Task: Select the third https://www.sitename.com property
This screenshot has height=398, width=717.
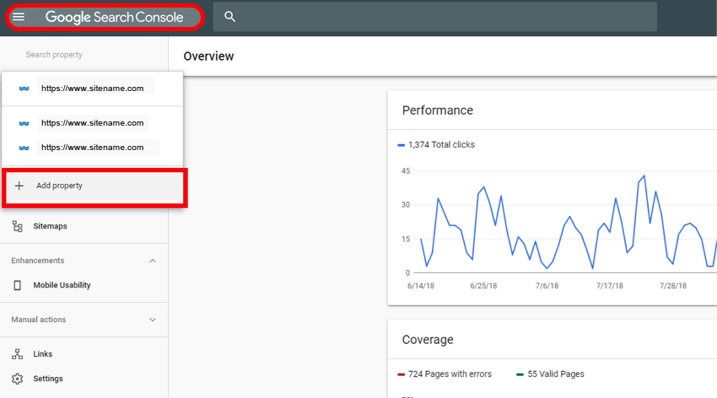Action: pos(93,147)
